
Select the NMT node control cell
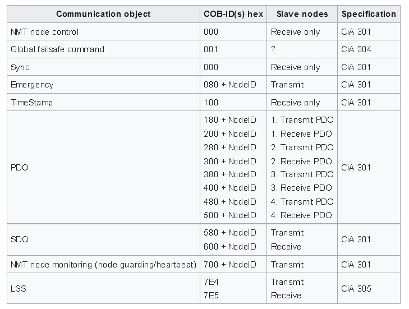[103, 32]
